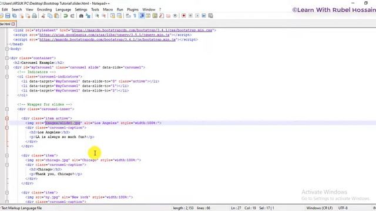Screen dimensions: 376x211
Task: Open the Settings menu
Action: (81, 9)
